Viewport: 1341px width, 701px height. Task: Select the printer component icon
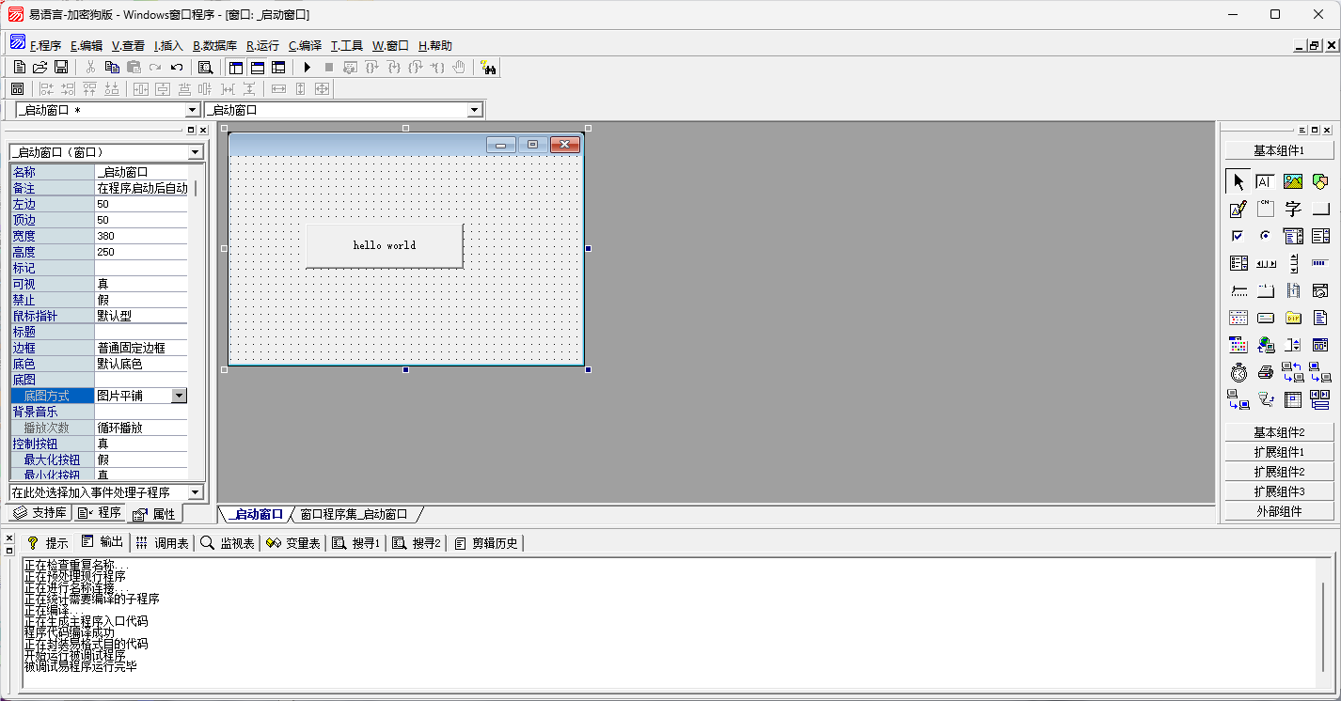tap(1265, 372)
